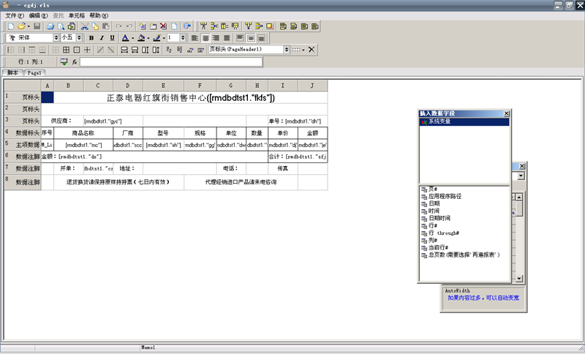Click the scrollbar down arrow in the rear panel
The image size is (585, 354).
tap(519, 278)
